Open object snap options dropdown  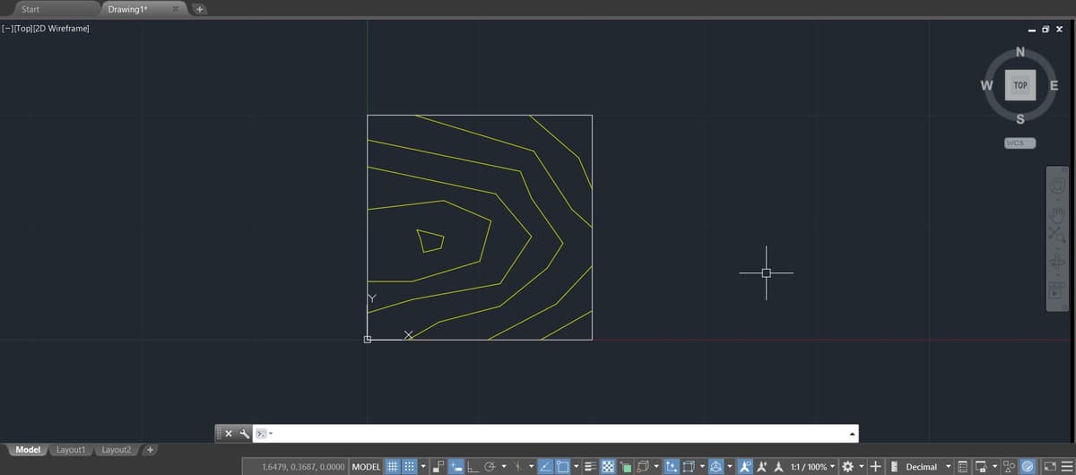(x=577, y=467)
